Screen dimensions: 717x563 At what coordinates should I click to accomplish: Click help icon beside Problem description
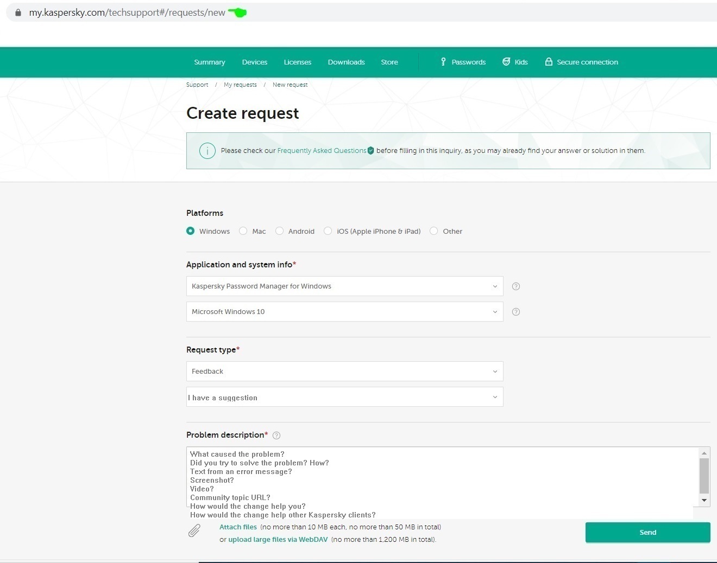pos(276,436)
